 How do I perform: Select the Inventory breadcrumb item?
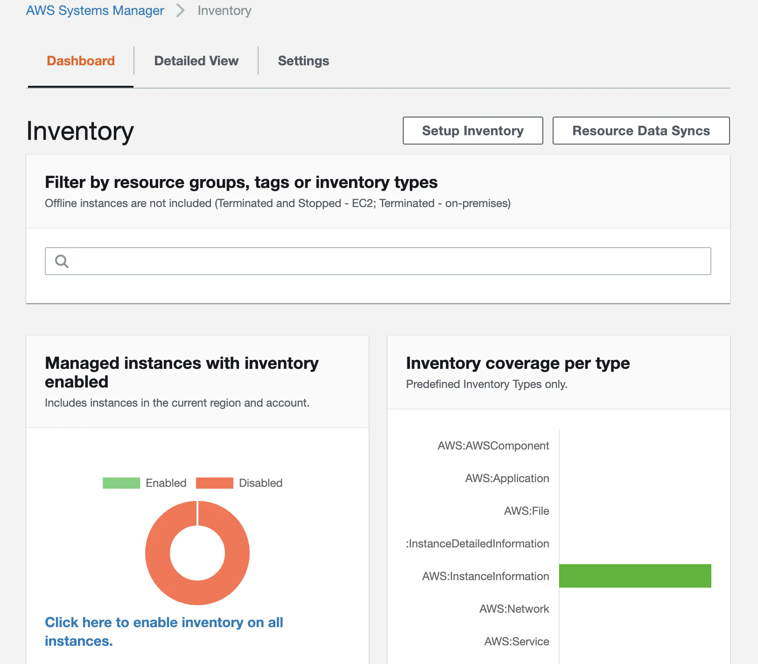point(225,10)
